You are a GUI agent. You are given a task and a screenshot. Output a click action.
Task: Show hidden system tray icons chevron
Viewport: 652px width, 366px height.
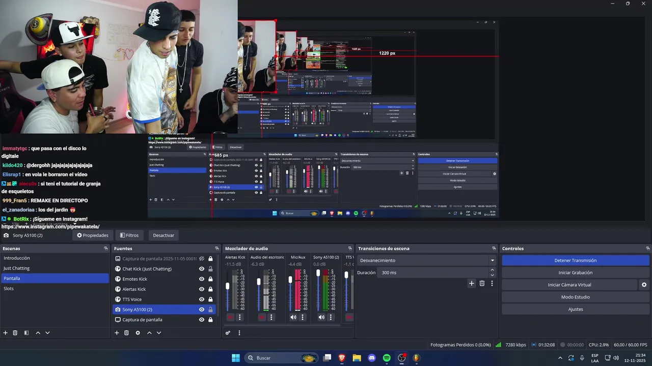[560, 358]
